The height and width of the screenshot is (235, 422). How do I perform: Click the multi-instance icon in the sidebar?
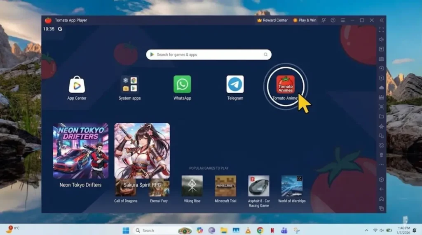tap(381, 136)
